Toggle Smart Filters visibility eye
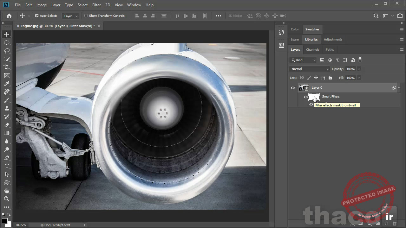This screenshot has height=228, width=406. pos(306,97)
